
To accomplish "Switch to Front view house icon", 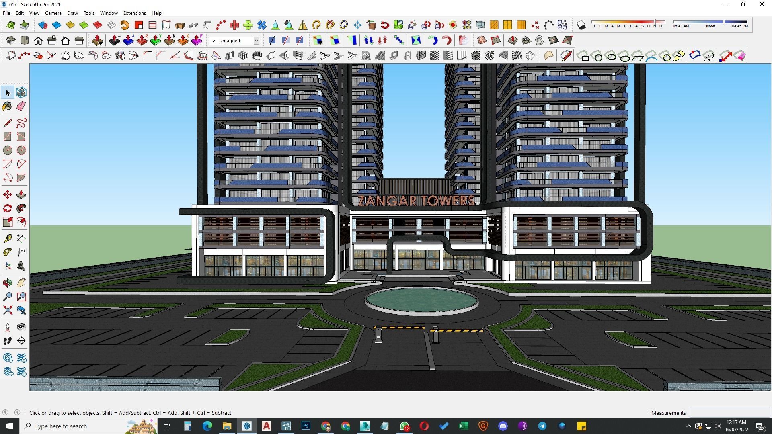I will click(38, 40).
